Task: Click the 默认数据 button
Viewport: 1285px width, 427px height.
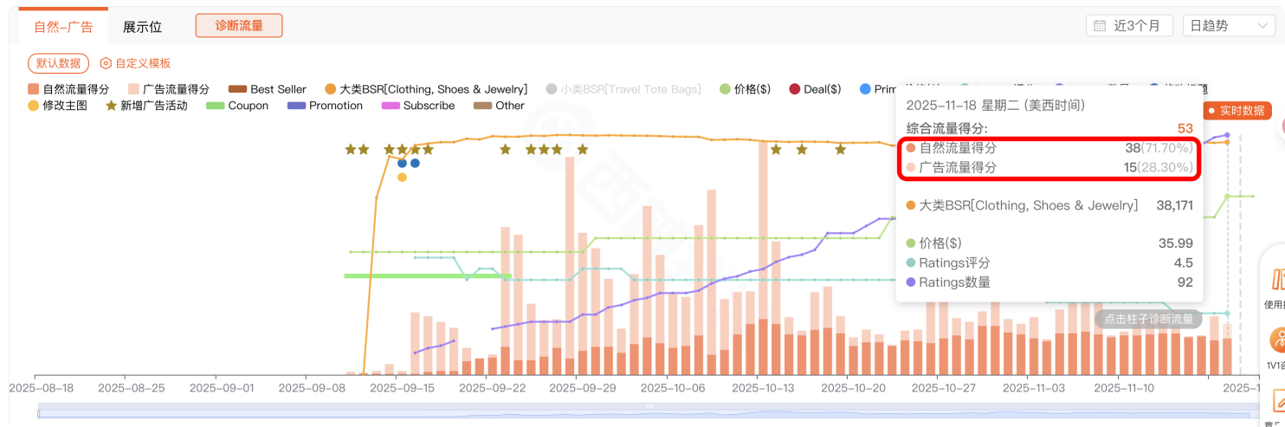Action: pyautogui.click(x=59, y=63)
